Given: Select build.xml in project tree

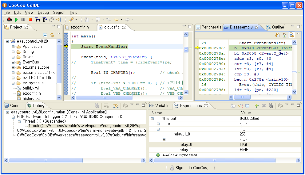Looking at the screenshot, I should [30, 88].
